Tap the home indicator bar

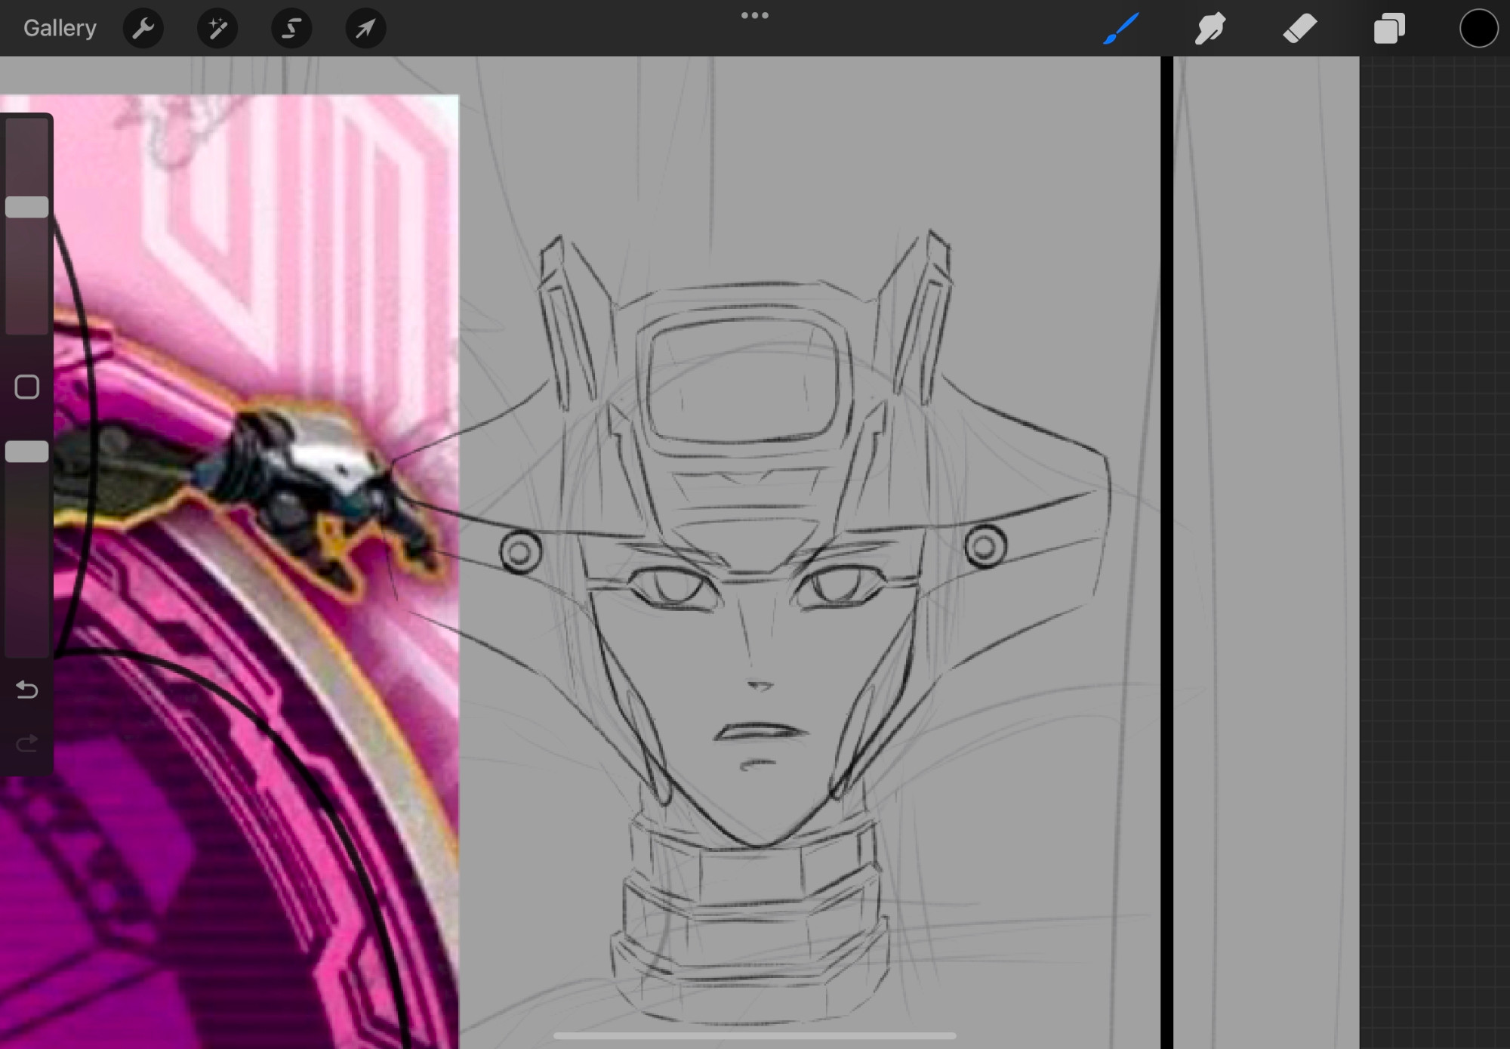[755, 1036]
